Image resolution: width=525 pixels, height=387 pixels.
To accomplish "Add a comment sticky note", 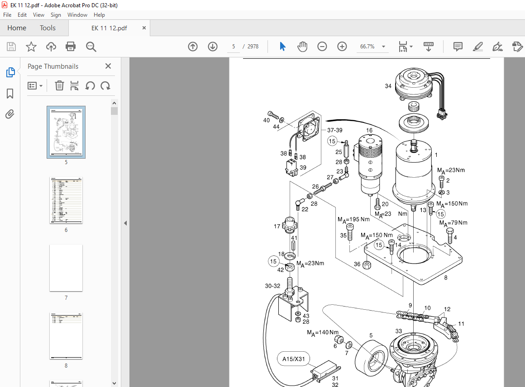I will (x=458, y=47).
